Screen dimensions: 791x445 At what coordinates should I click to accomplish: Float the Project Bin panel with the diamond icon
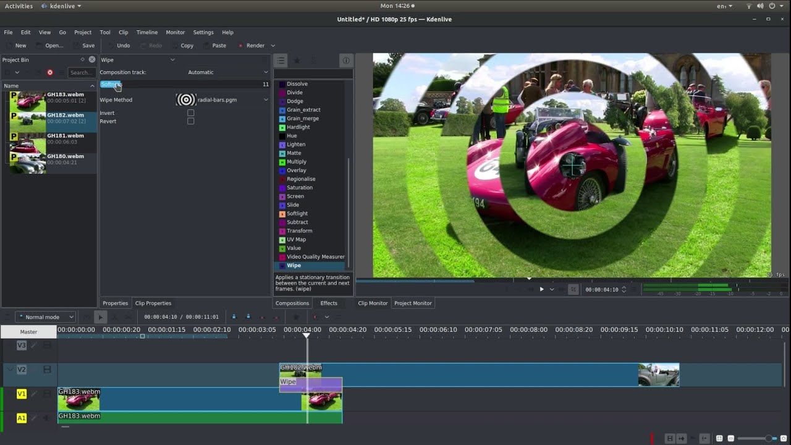tap(82, 59)
